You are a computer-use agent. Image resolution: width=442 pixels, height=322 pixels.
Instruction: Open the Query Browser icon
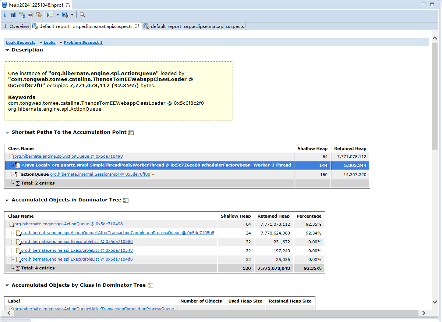click(65, 15)
